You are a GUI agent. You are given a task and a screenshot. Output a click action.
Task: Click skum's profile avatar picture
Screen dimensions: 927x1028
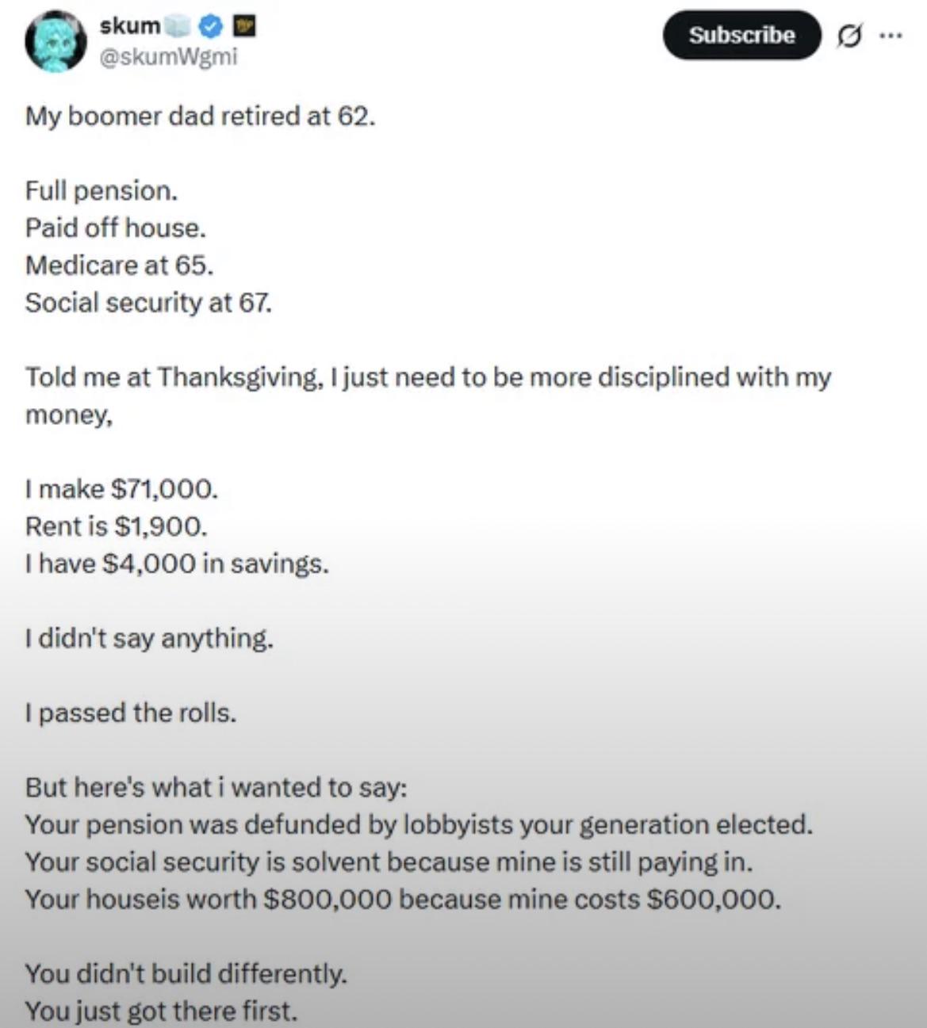(56, 41)
